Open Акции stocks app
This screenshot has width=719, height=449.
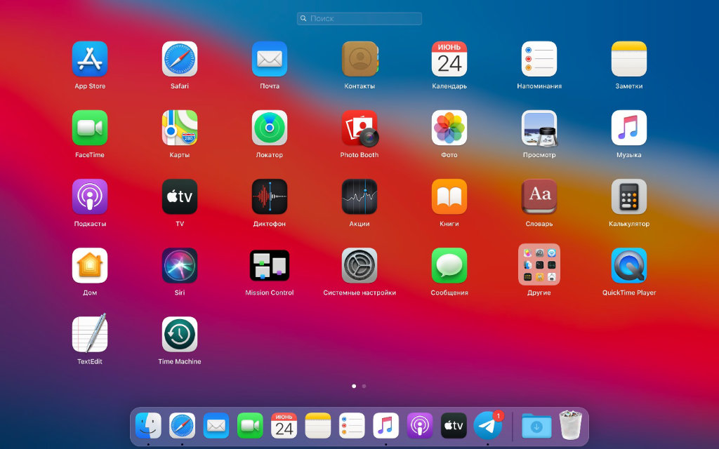tap(359, 196)
